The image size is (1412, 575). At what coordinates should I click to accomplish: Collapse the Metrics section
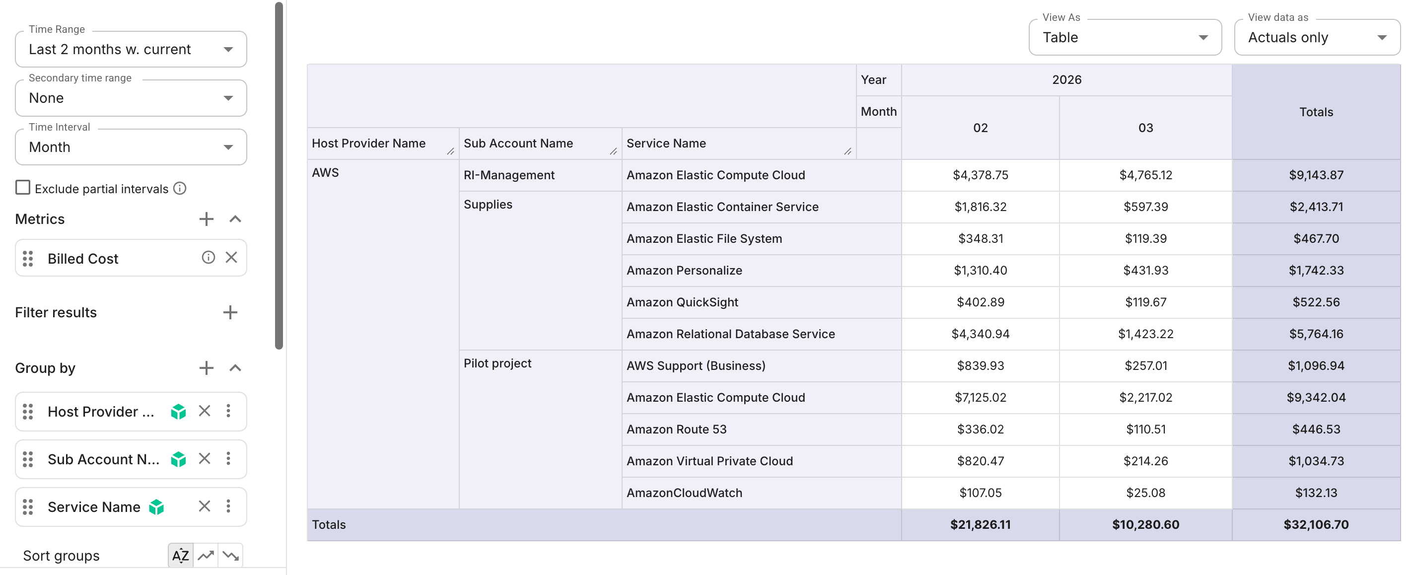click(235, 218)
